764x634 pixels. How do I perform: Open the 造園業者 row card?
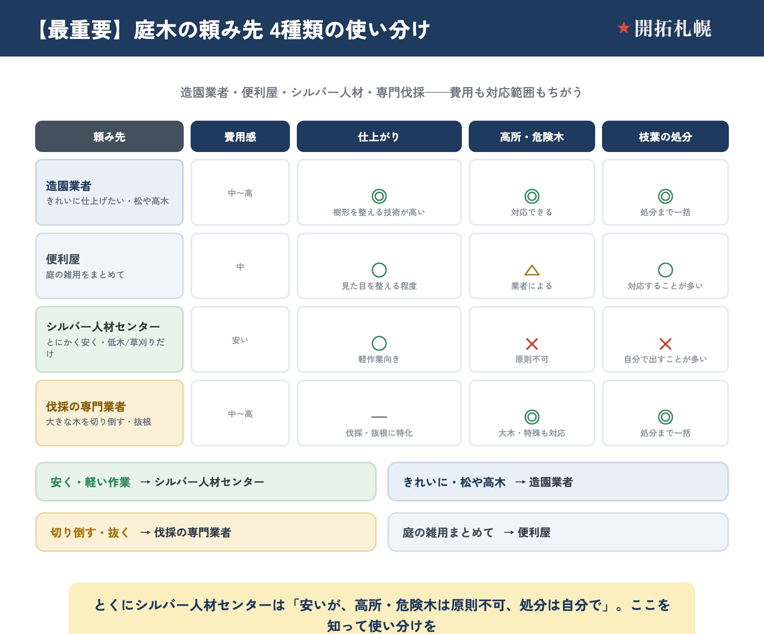pyautogui.click(x=109, y=192)
